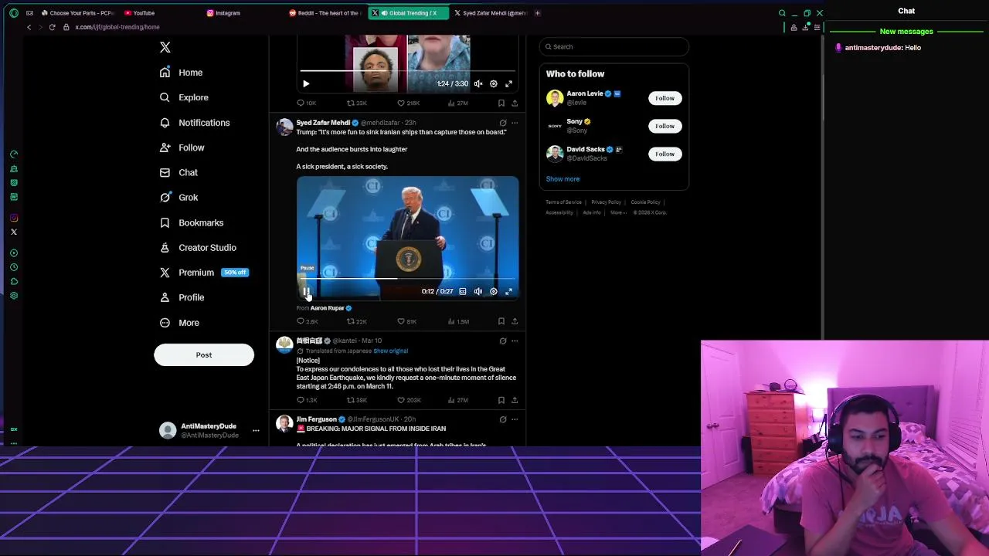Viewport: 989px width, 556px height.
Task: Open settings gear on top video
Action: click(494, 83)
